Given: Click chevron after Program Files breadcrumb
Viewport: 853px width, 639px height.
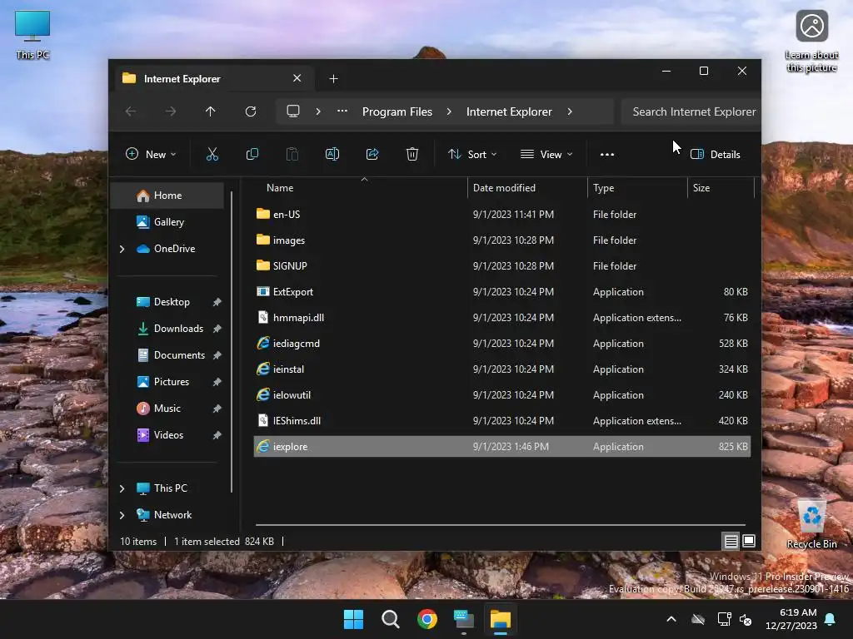Looking at the screenshot, I should pos(449,111).
